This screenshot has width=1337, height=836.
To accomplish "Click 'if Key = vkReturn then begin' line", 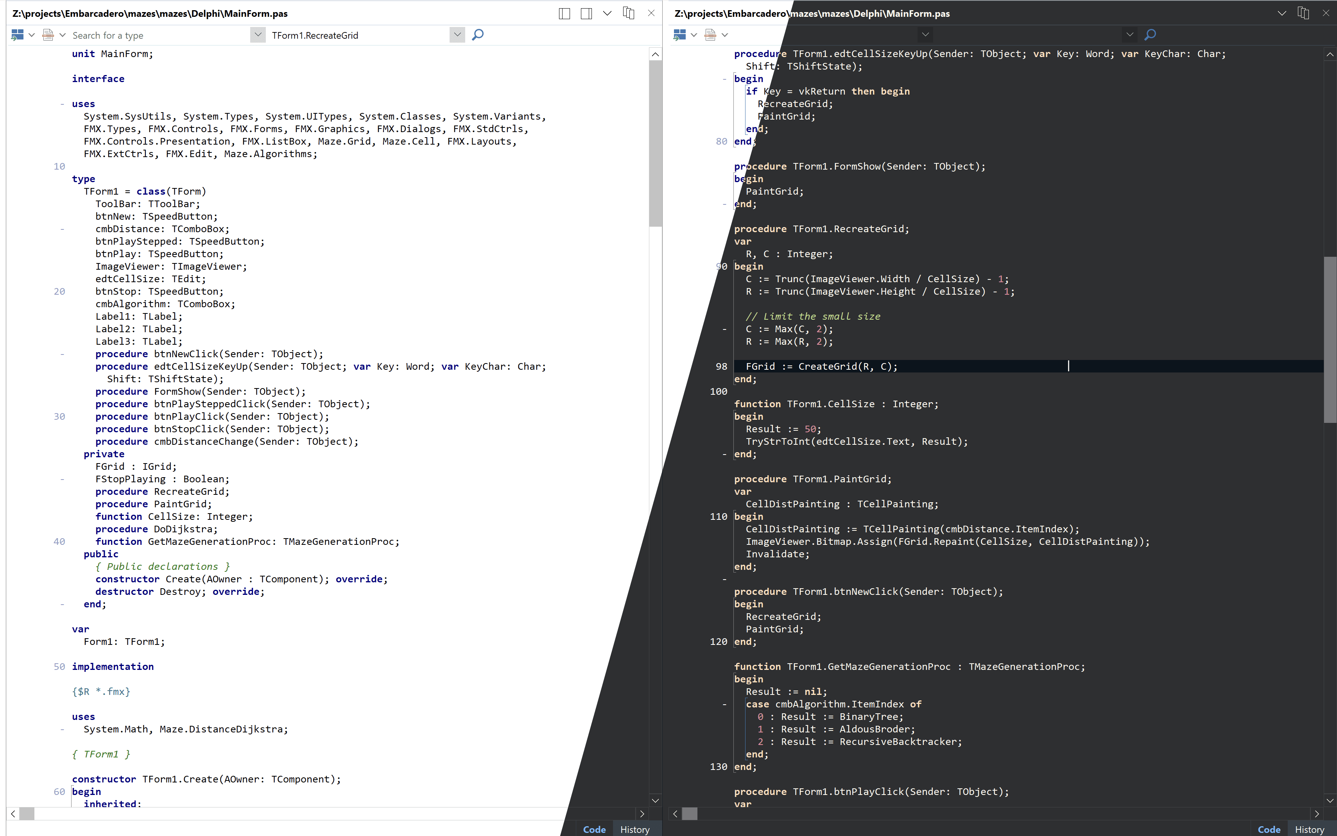I will point(828,91).
